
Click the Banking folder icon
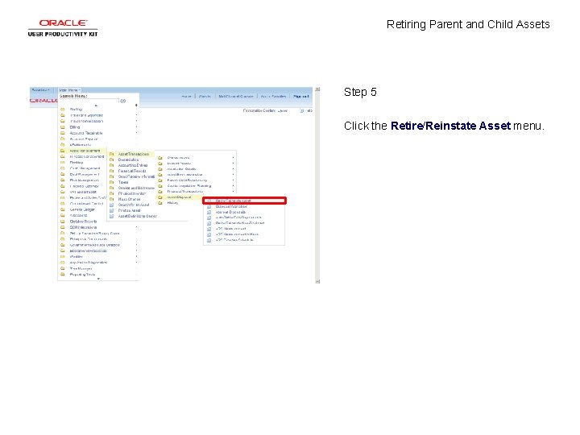(x=63, y=163)
